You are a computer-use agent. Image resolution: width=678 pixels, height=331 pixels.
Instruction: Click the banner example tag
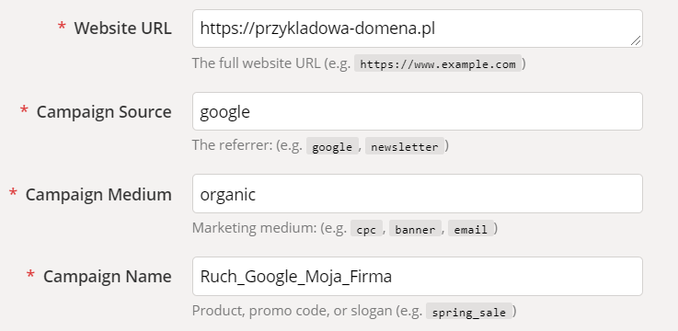pyautogui.click(x=415, y=229)
